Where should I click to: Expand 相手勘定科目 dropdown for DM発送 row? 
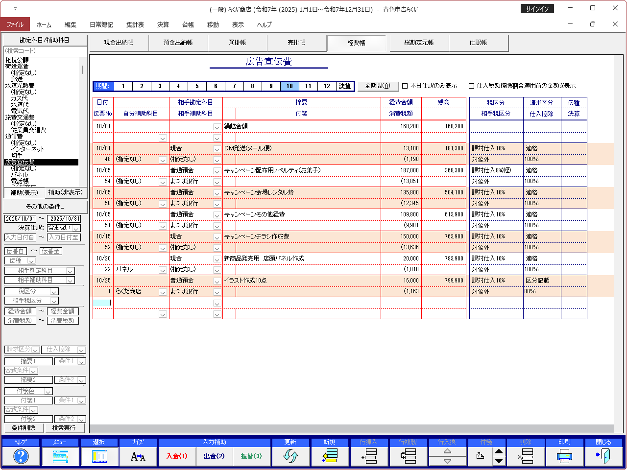pos(217,149)
